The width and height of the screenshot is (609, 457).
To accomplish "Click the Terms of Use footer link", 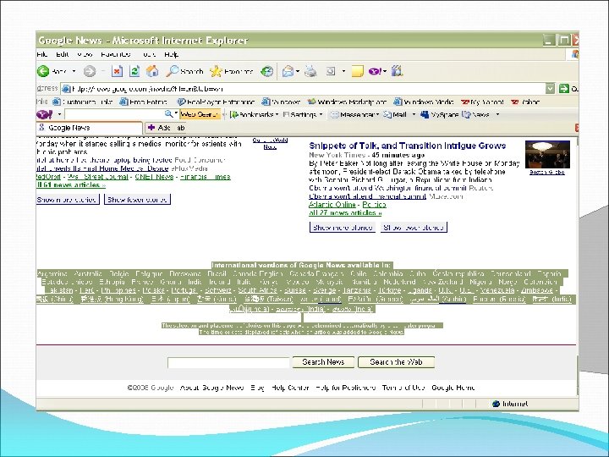I will pyautogui.click(x=403, y=388).
